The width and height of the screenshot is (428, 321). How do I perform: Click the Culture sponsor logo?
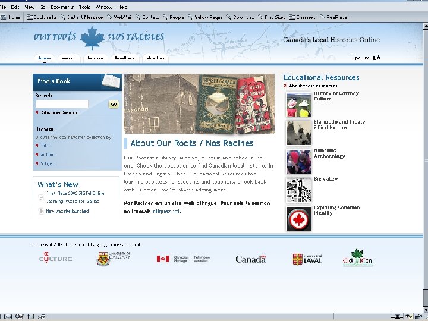coord(55,258)
